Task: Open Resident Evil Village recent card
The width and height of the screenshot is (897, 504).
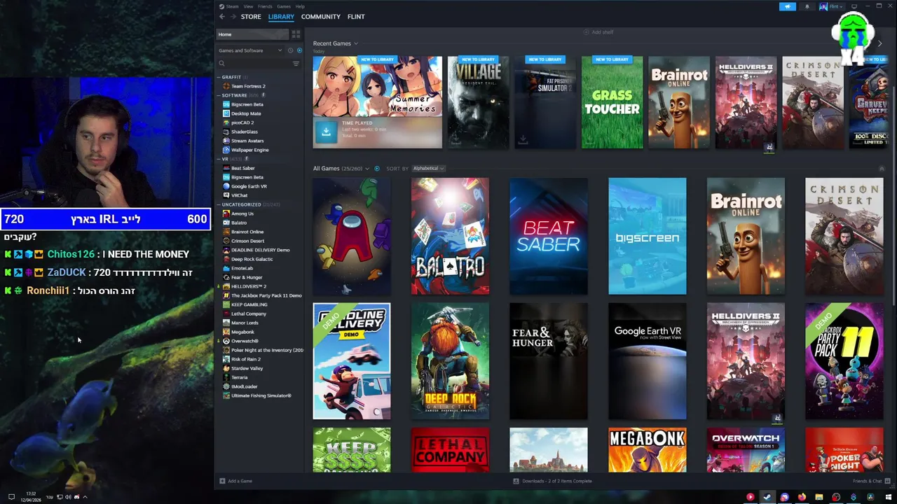Action: click(x=478, y=102)
